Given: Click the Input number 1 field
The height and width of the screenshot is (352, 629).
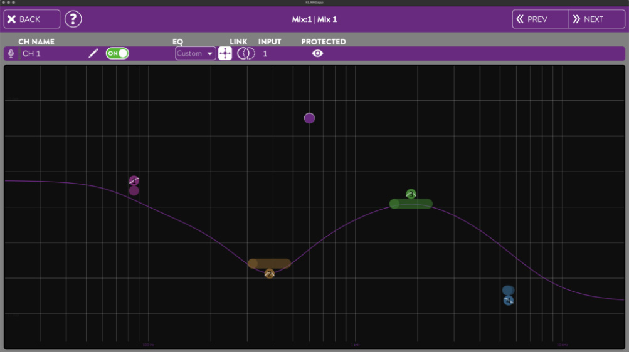Looking at the screenshot, I should click(265, 54).
